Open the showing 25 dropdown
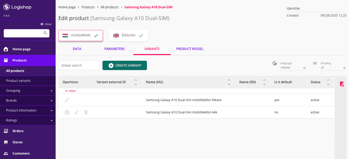Viewport: 349px width, 159px height. [x=333, y=68]
